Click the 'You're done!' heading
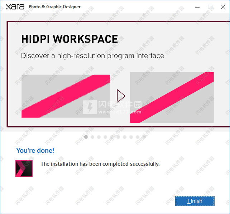 click(x=35, y=150)
